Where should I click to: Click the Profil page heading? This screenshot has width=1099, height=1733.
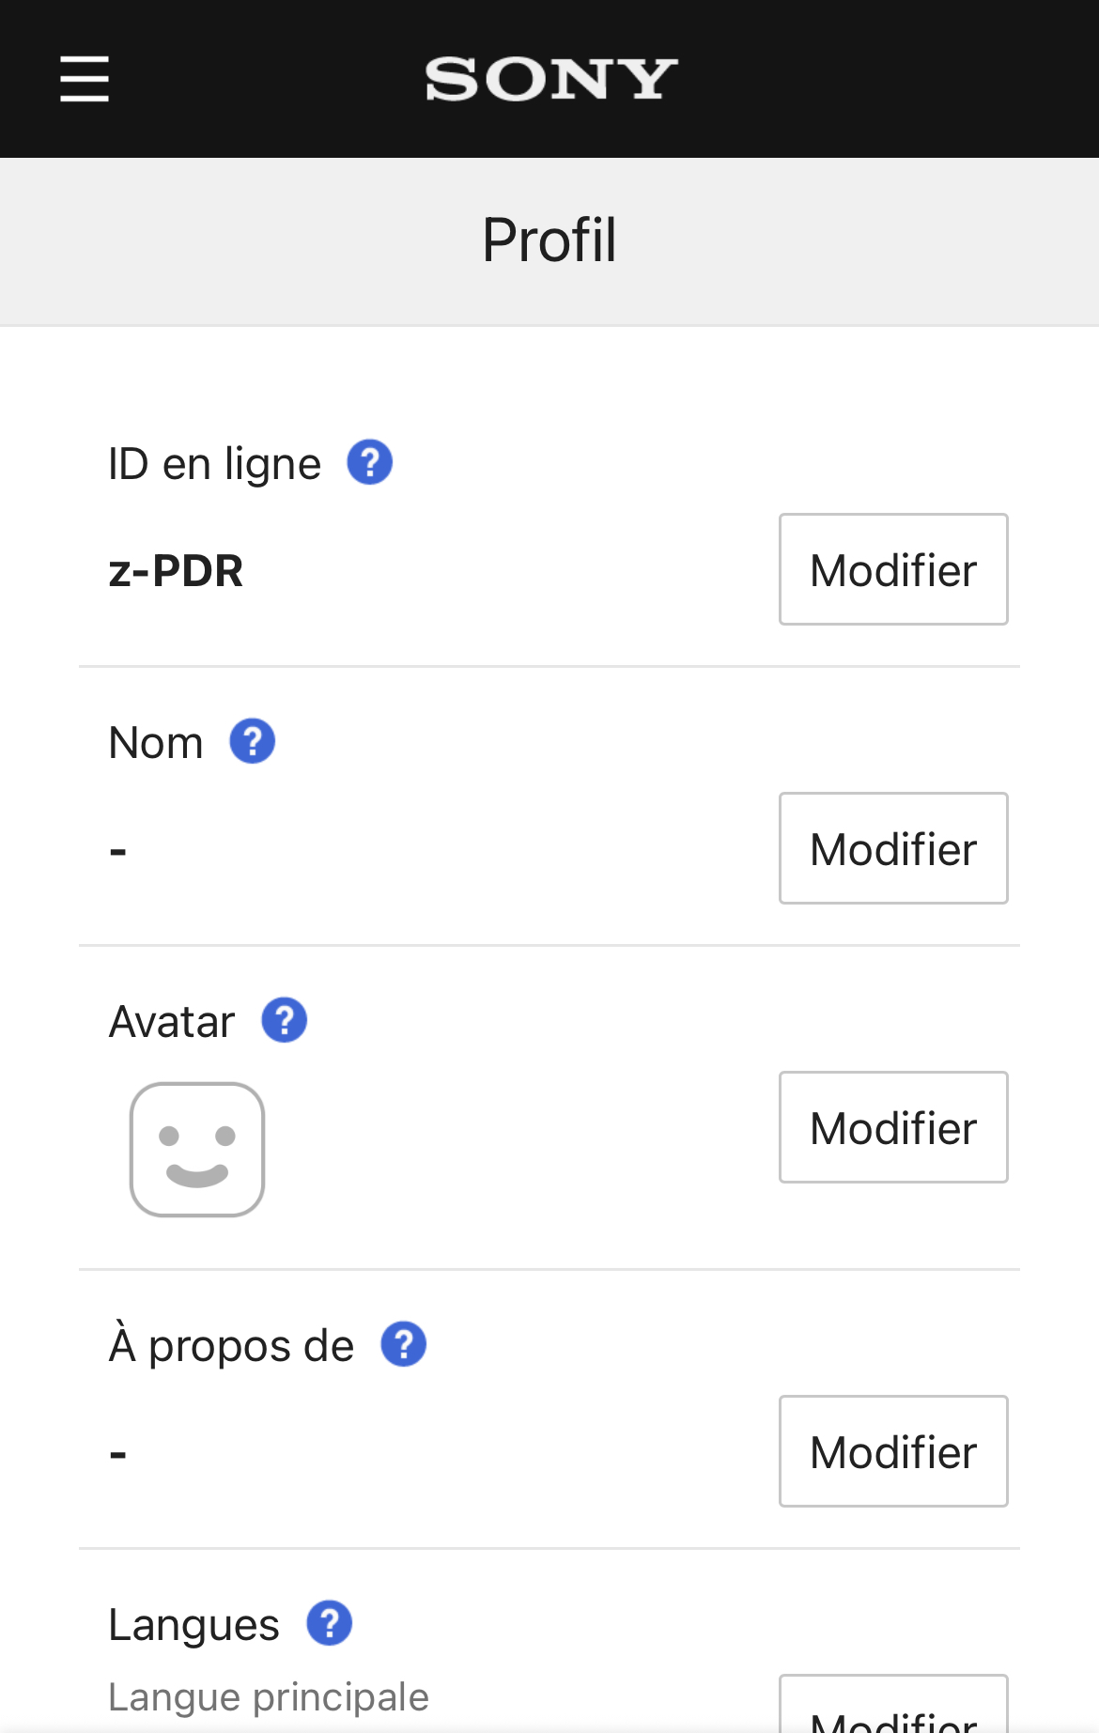pos(549,240)
